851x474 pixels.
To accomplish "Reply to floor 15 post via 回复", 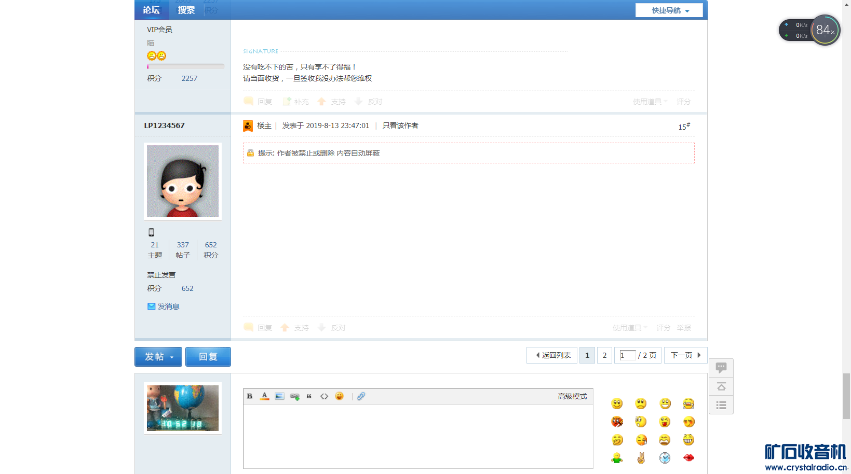I will tap(258, 328).
